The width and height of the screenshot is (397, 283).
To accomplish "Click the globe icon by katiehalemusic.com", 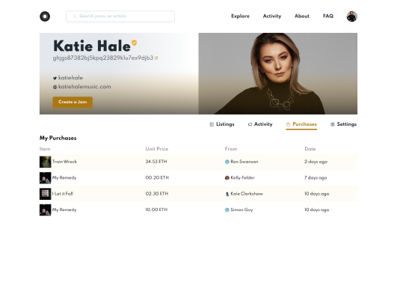I will point(55,87).
